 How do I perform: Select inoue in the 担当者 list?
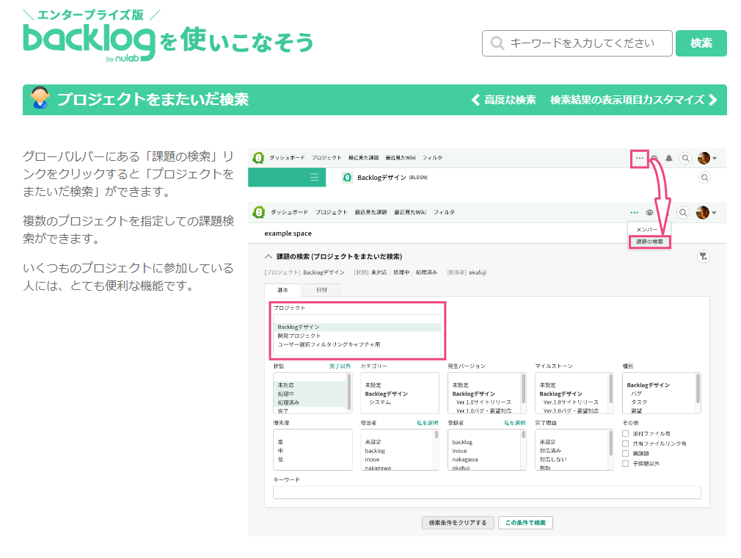coord(373,460)
